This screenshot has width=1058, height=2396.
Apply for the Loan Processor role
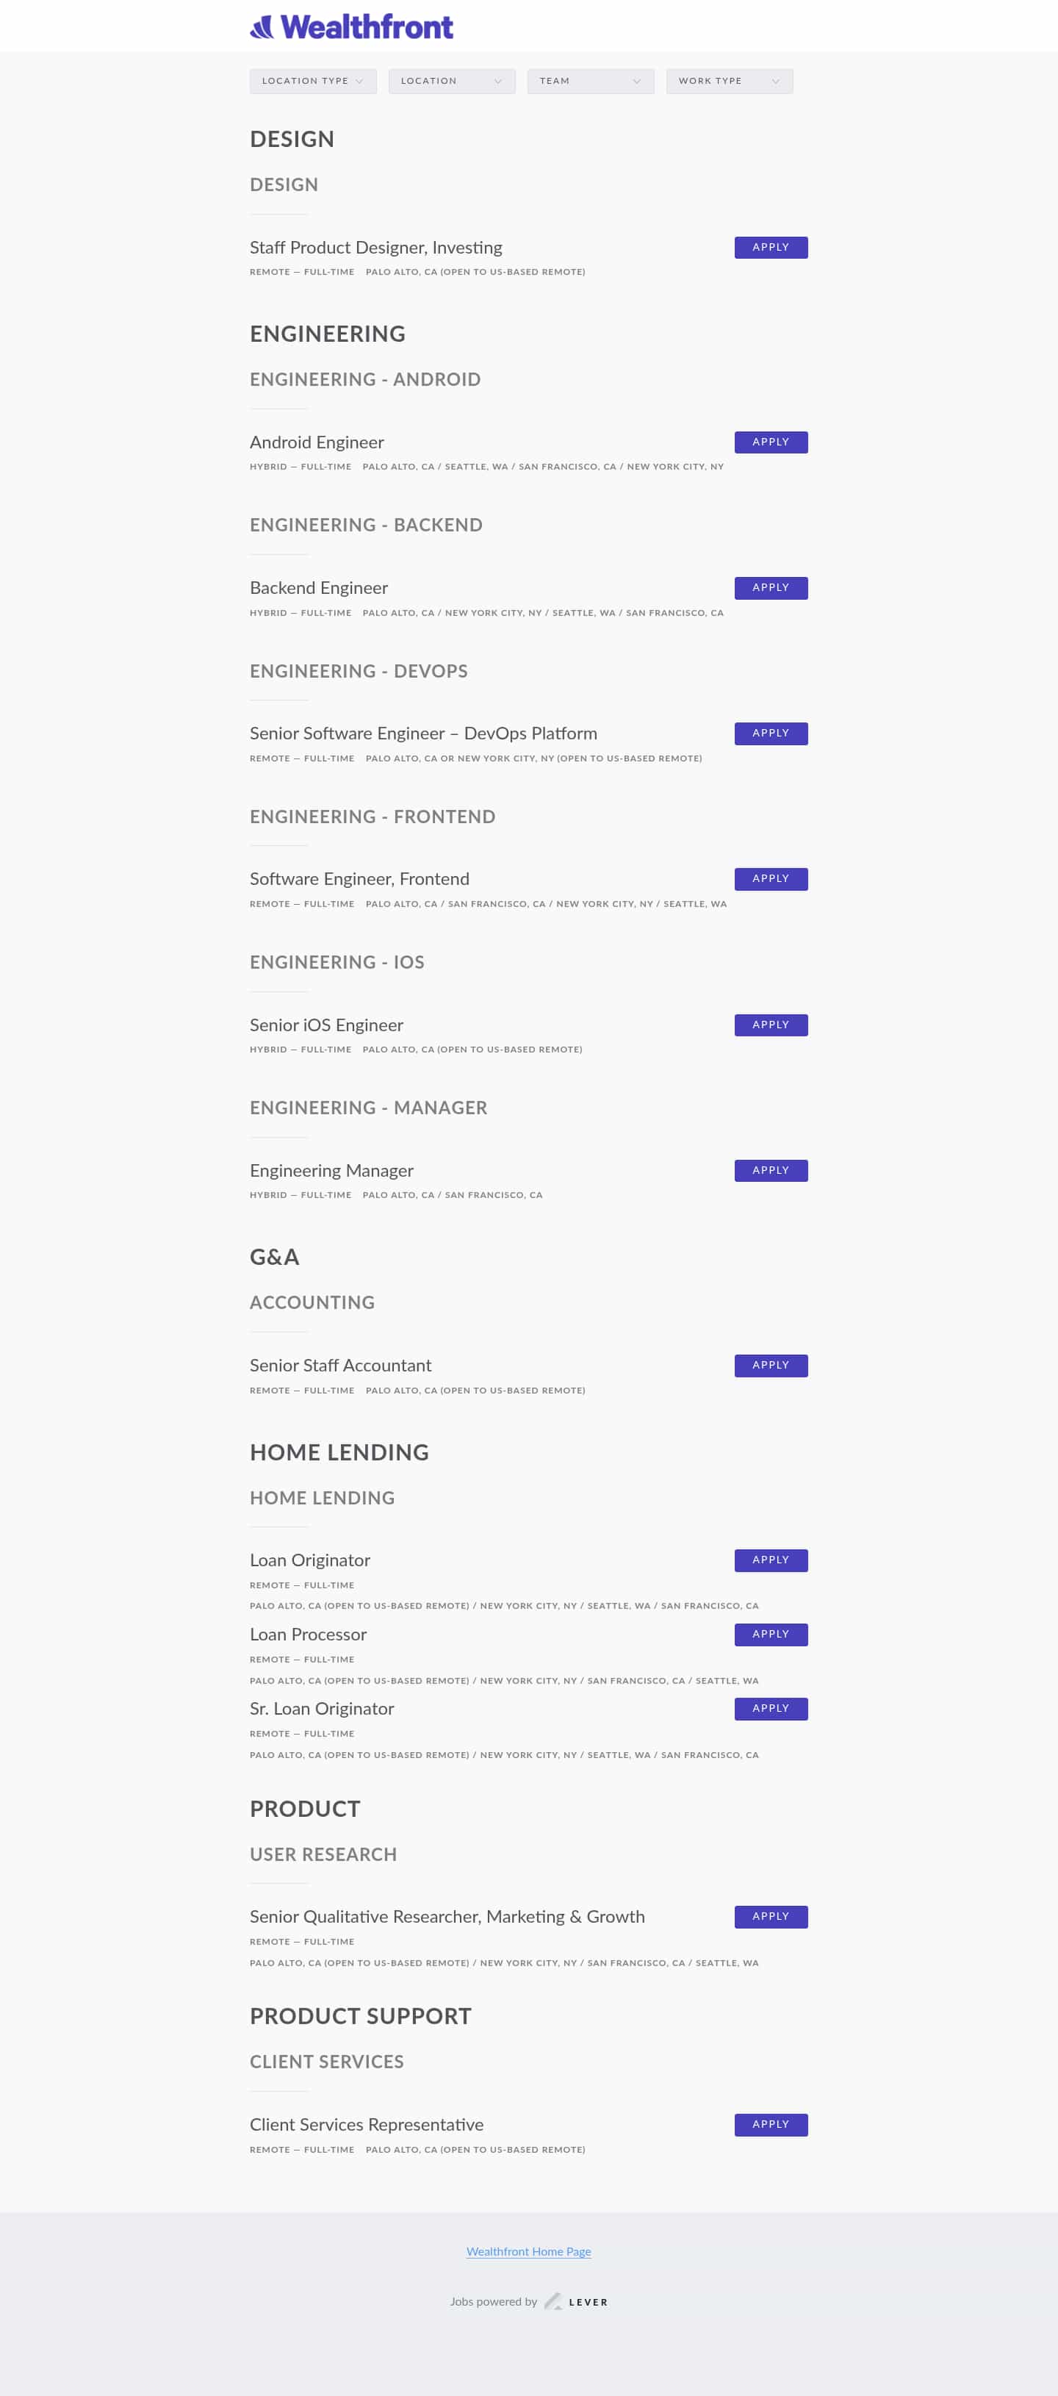[x=770, y=1635]
